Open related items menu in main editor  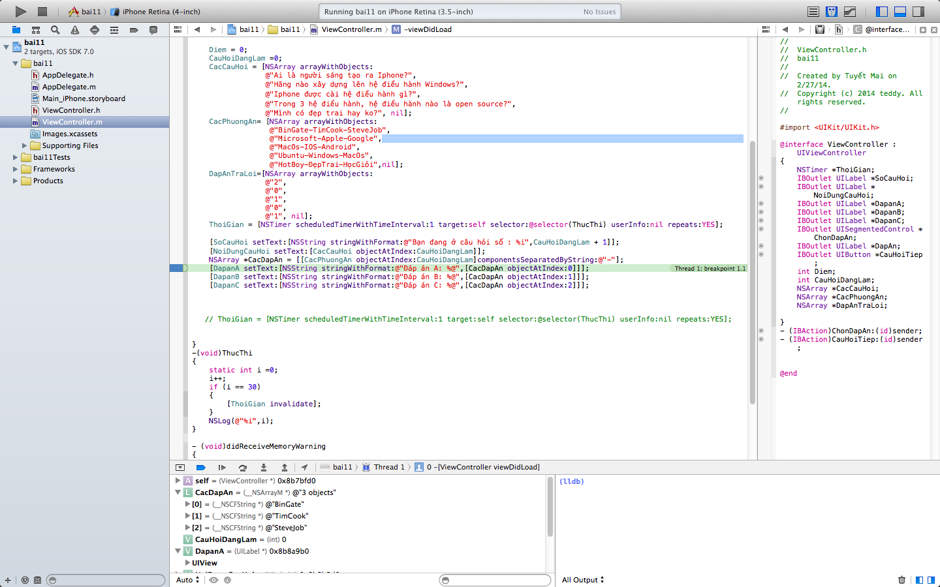[178, 29]
